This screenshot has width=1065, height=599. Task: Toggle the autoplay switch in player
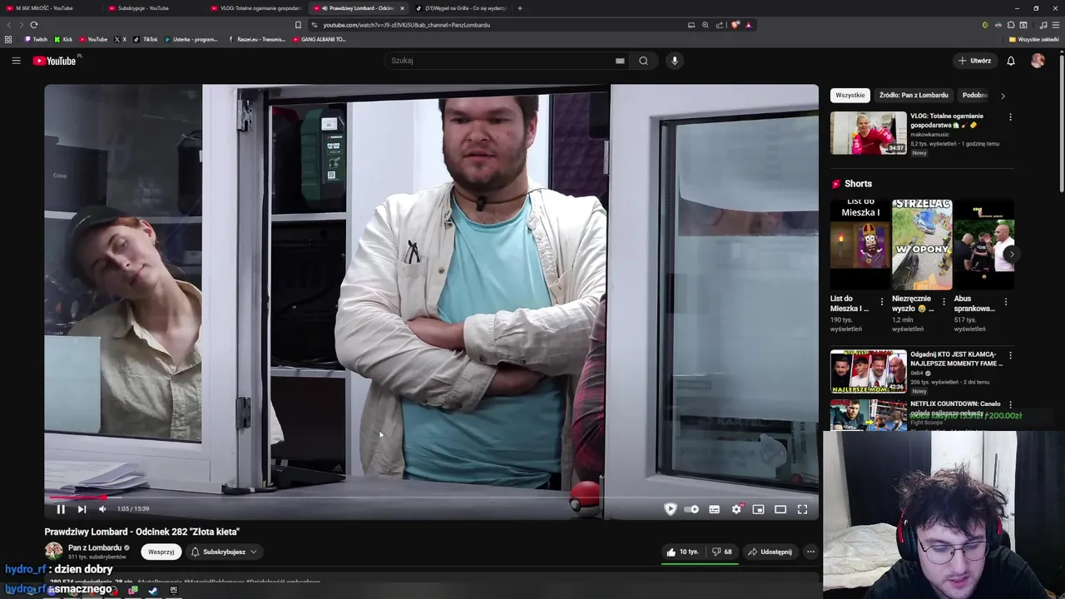click(691, 509)
